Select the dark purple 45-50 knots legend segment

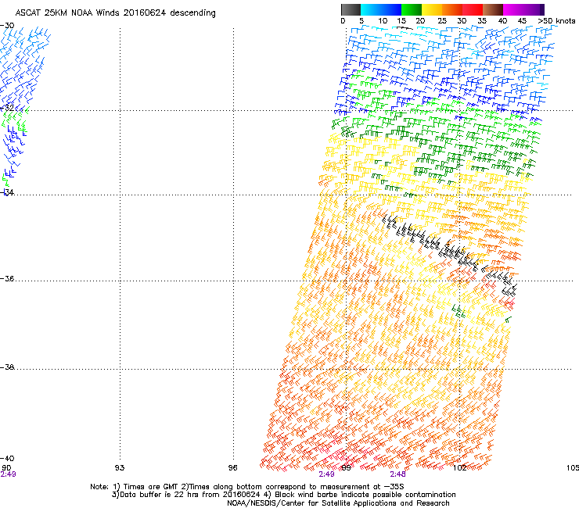pos(534,9)
